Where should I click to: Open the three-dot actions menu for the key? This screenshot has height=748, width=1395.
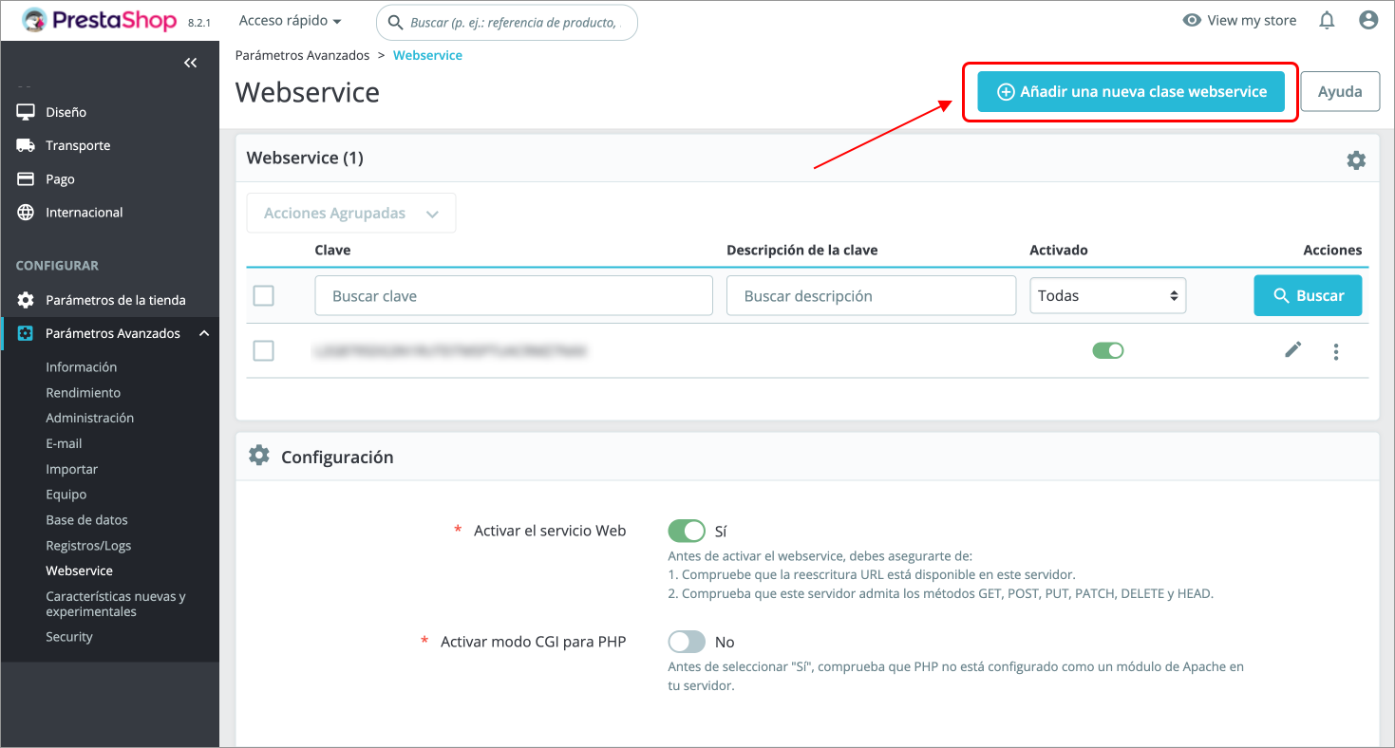point(1335,351)
